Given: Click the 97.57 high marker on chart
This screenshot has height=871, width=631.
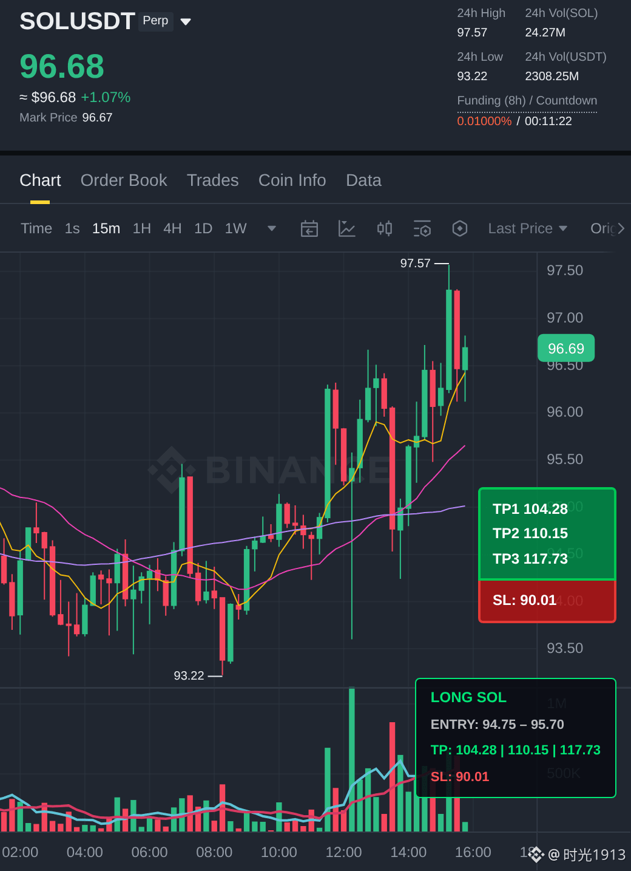Looking at the screenshot, I should point(415,263).
